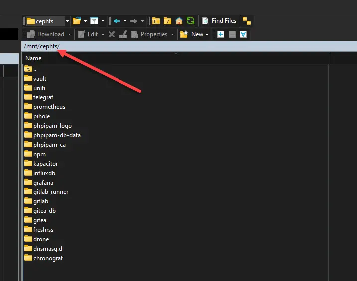Screen dimensions: 357x281
Task: Go forward with the grey arrow
Action: point(134,21)
